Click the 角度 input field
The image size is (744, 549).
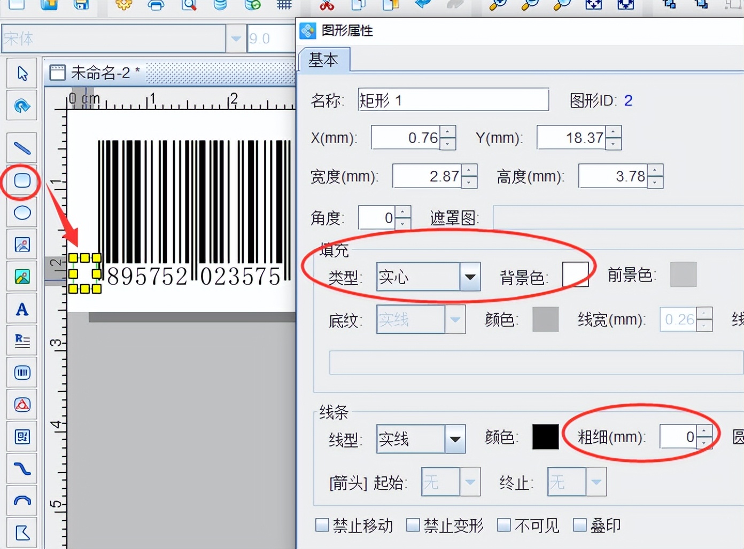tap(377, 217)
